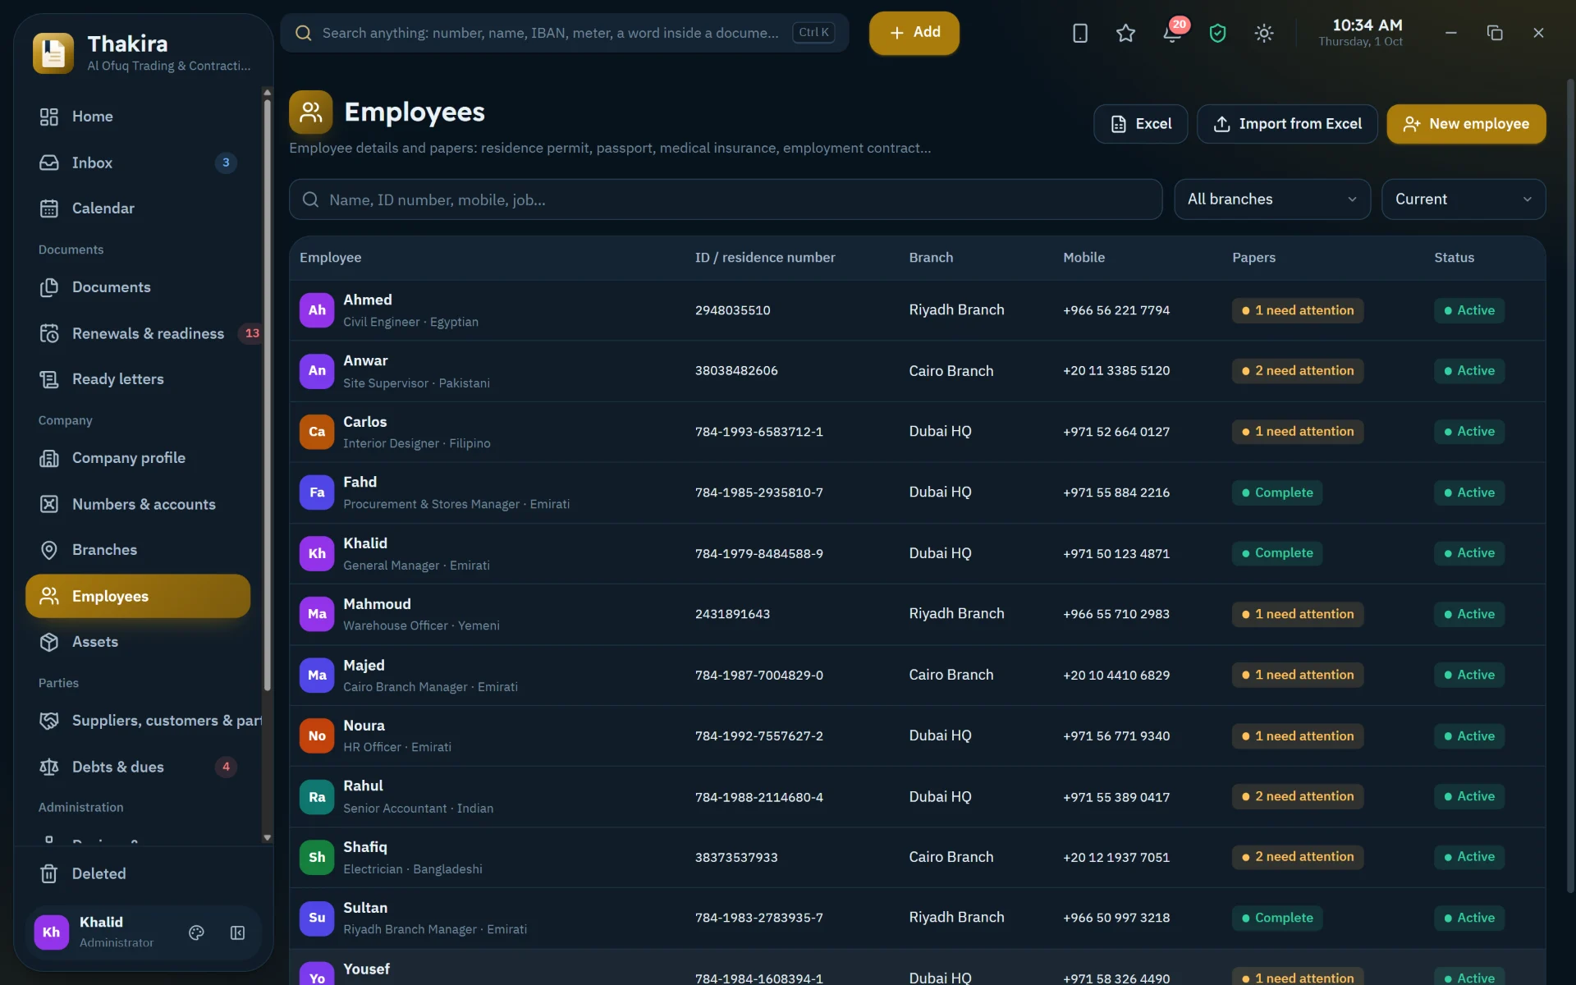Click the Add button
Image resolution: width=1576 pixels, height=985 pixels.
tap(914, 33)
